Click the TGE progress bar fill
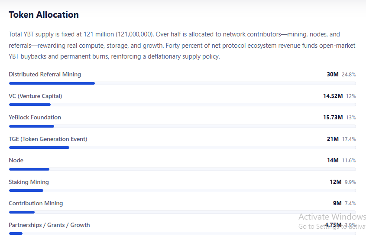This screenshot has width=366, height=240. 39,148
